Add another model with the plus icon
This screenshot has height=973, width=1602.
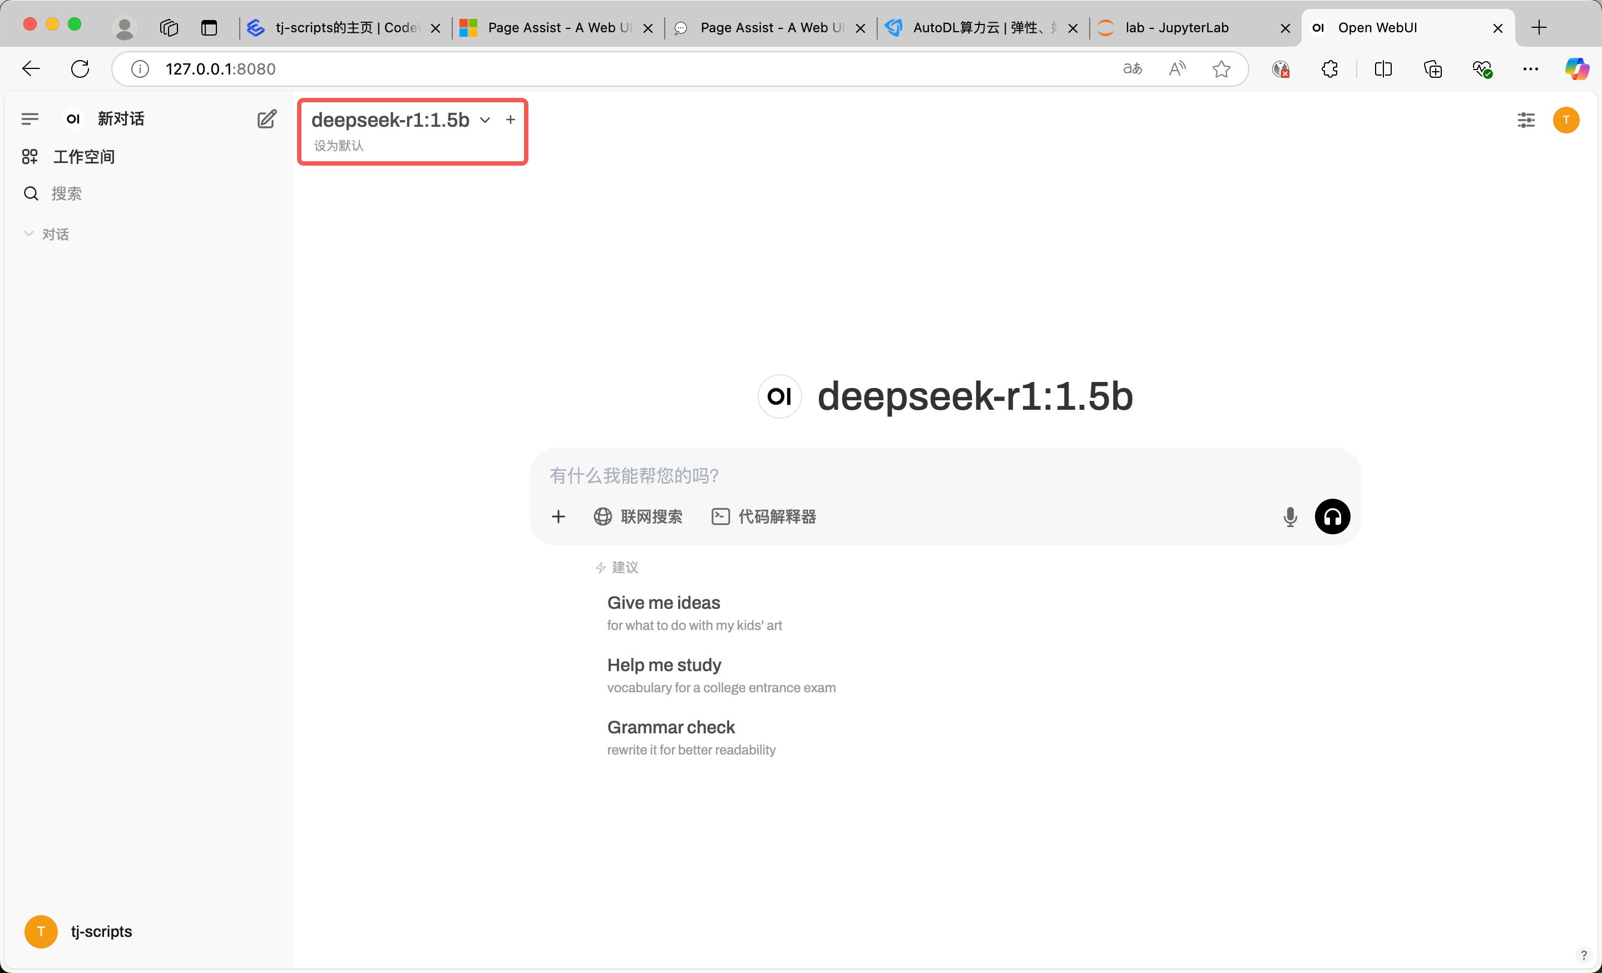pyautogui.click(x=511, y=120)
